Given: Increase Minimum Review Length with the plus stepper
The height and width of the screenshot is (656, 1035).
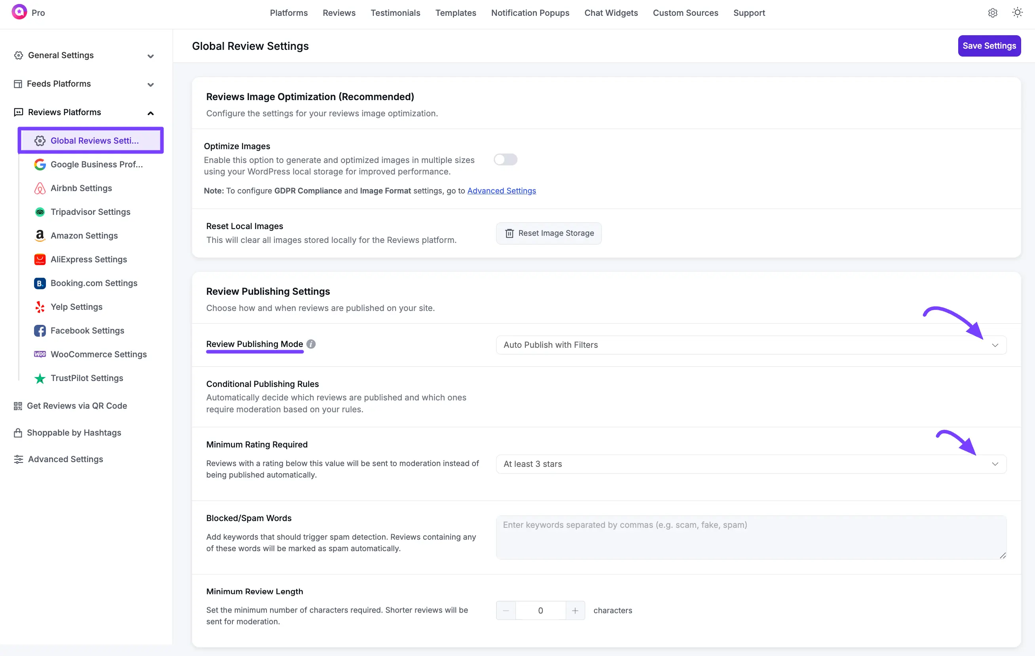Looking at the screenshot, I should coord(576,610).
